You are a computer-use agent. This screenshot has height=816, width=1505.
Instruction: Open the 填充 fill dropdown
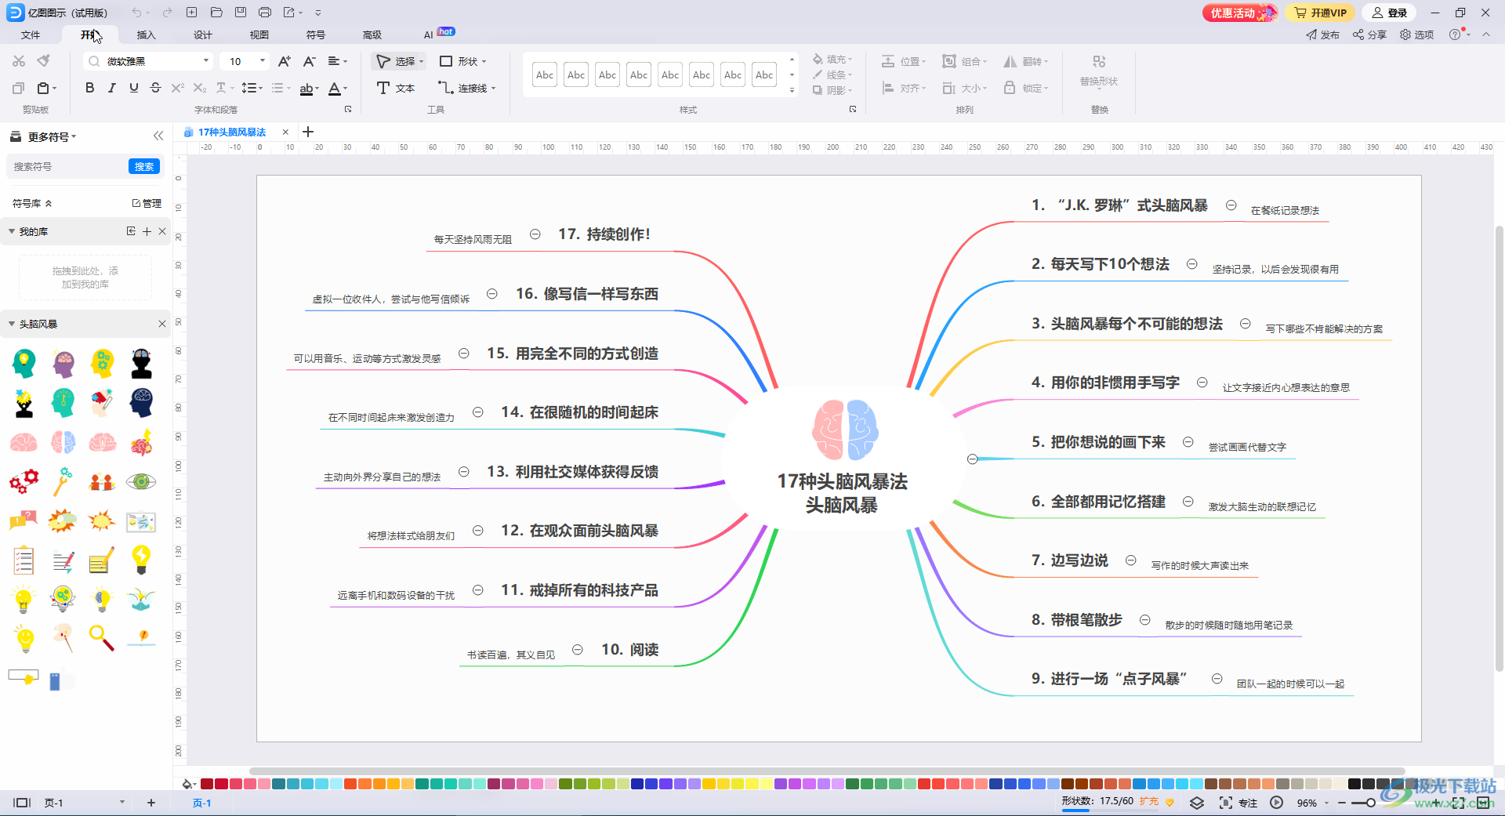pyautogui.click(x=833, y=60)
